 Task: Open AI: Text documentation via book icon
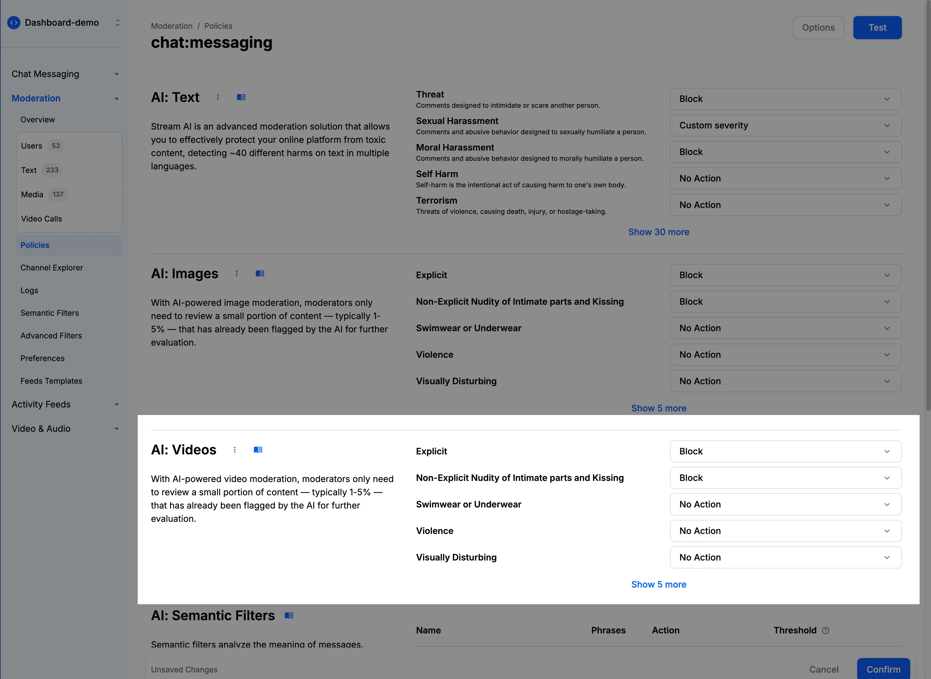pyautogui.click(x=241, y=98)
